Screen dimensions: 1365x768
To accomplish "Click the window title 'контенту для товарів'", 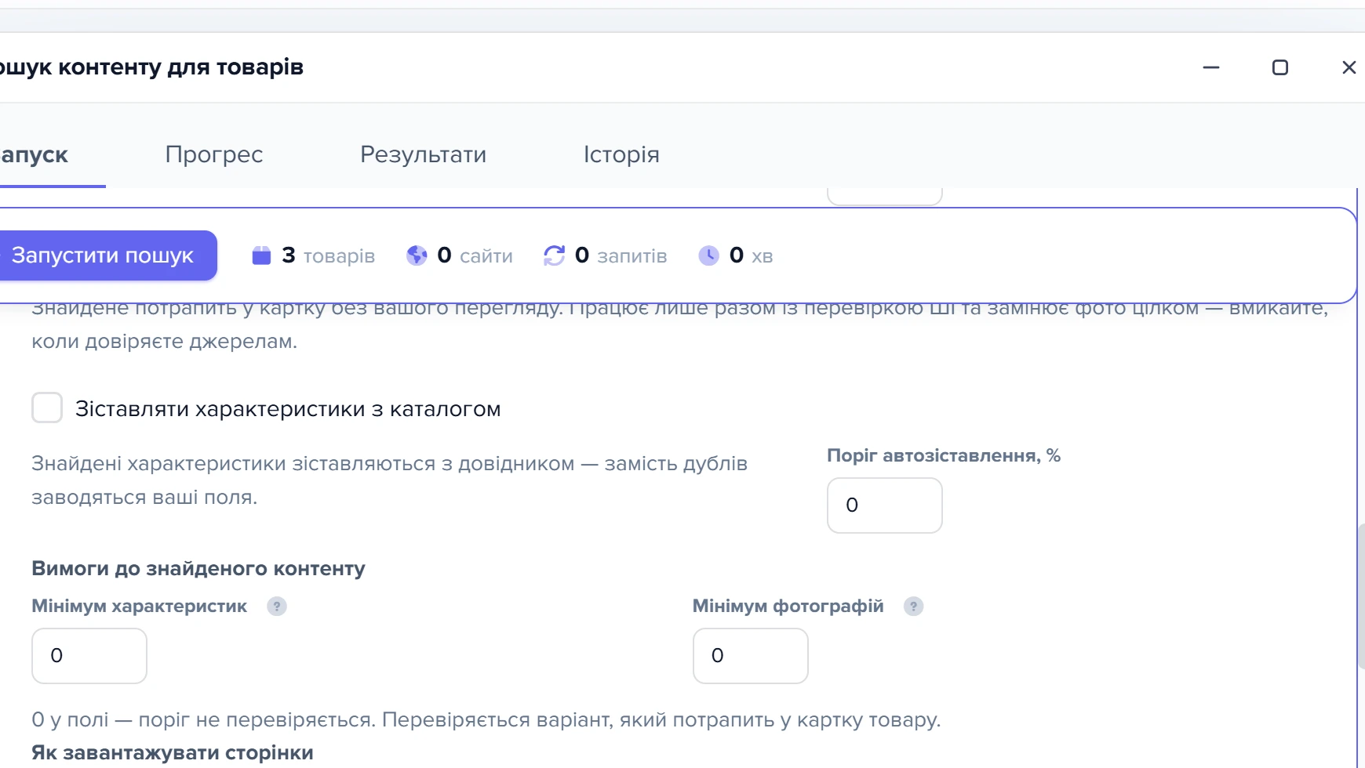I will (180, 67).
